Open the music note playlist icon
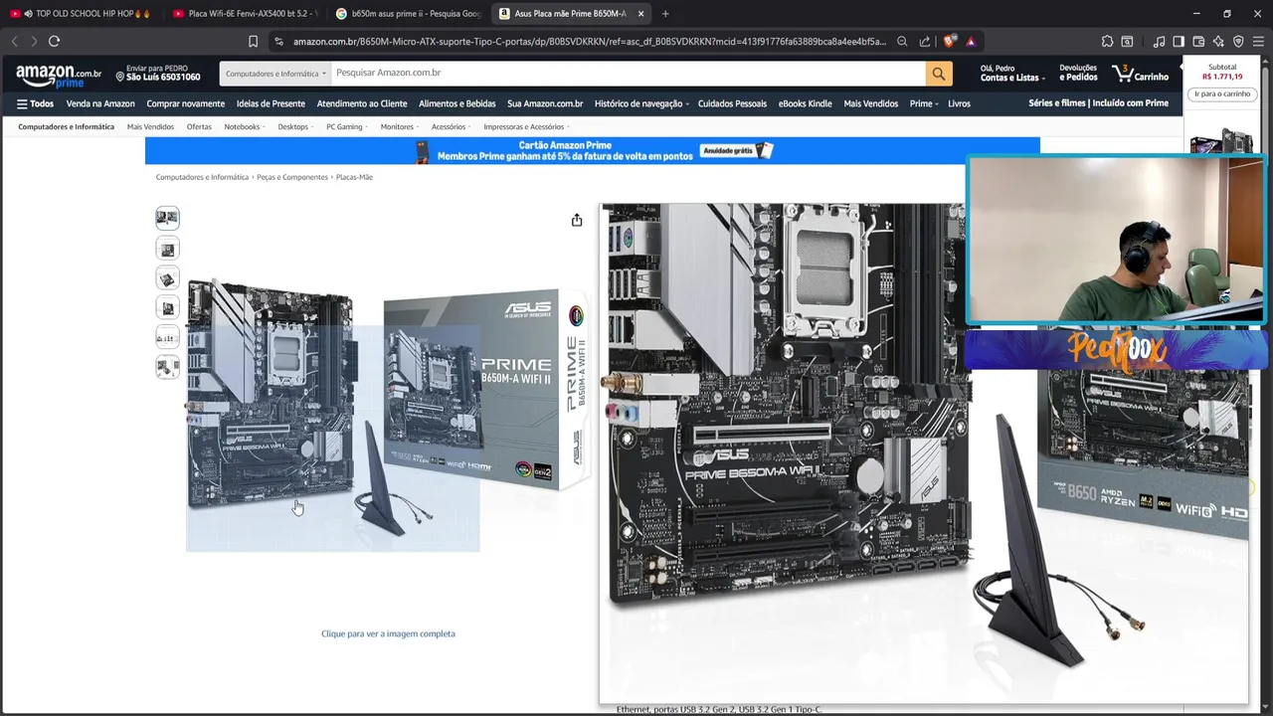 click(1159, 42)
